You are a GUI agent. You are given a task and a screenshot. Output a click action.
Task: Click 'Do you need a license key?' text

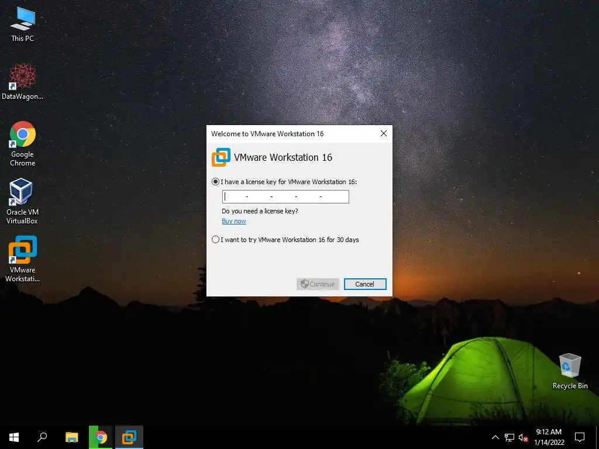[x=260, y=211]
